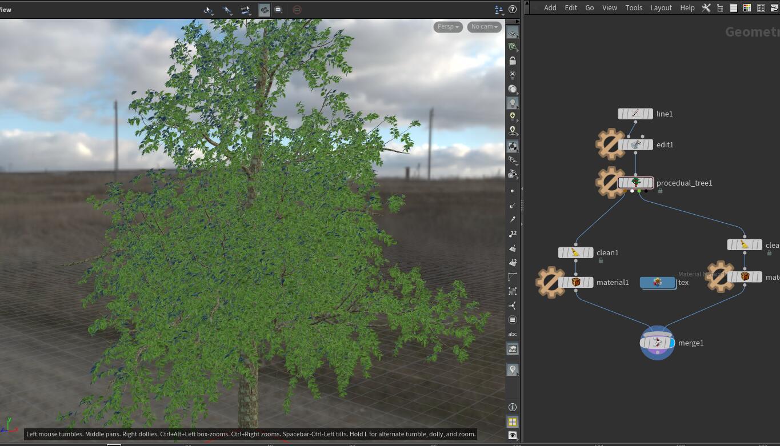Click the help question mark icon in toolbar
Screen dimensions: 780x446
513,9
